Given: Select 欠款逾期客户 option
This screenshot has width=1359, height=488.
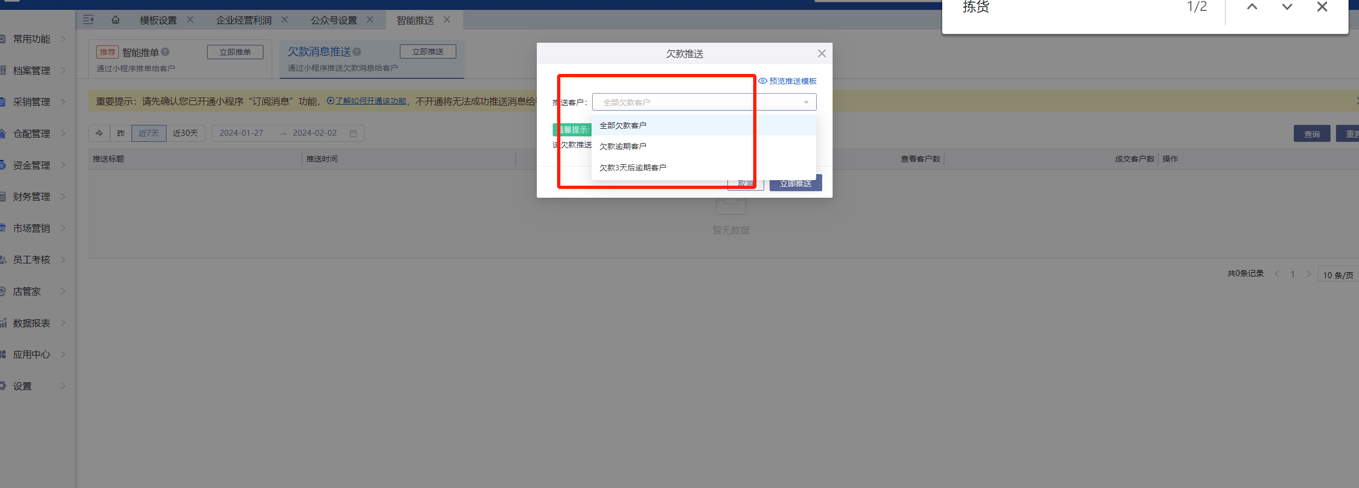Looking at the screenshot, I should (x=623, y=146).
